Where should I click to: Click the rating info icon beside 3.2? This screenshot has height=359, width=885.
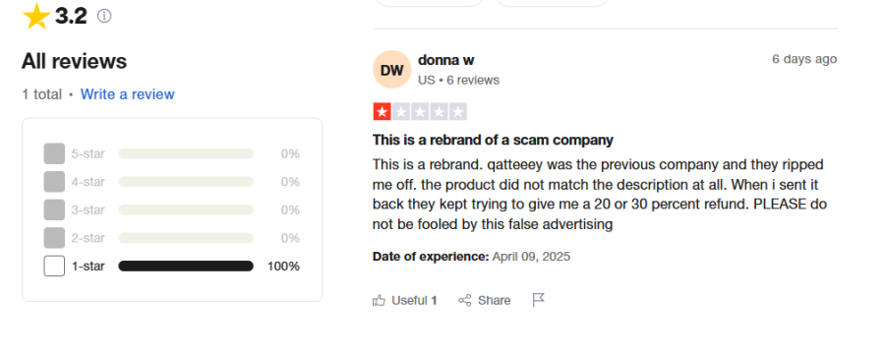104,17
